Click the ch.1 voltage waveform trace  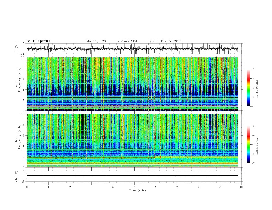coord(132,49)
